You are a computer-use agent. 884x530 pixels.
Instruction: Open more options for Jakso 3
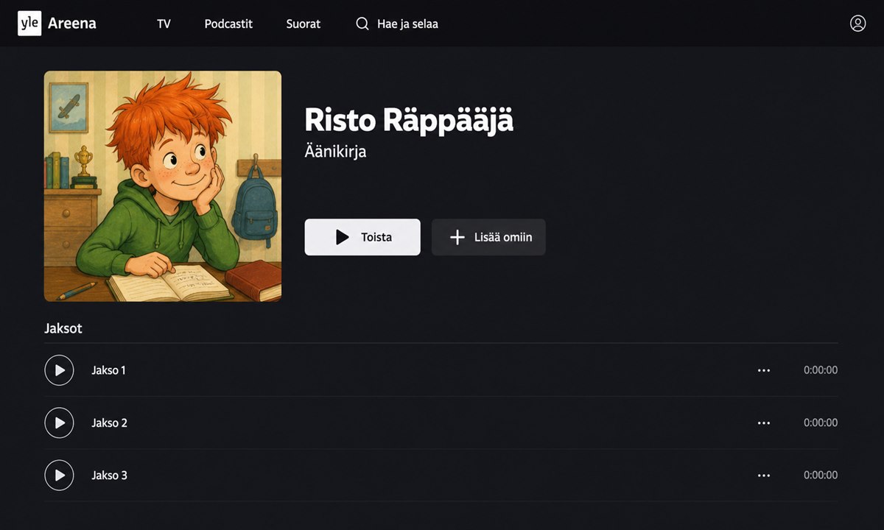click(x=764, y=476)
